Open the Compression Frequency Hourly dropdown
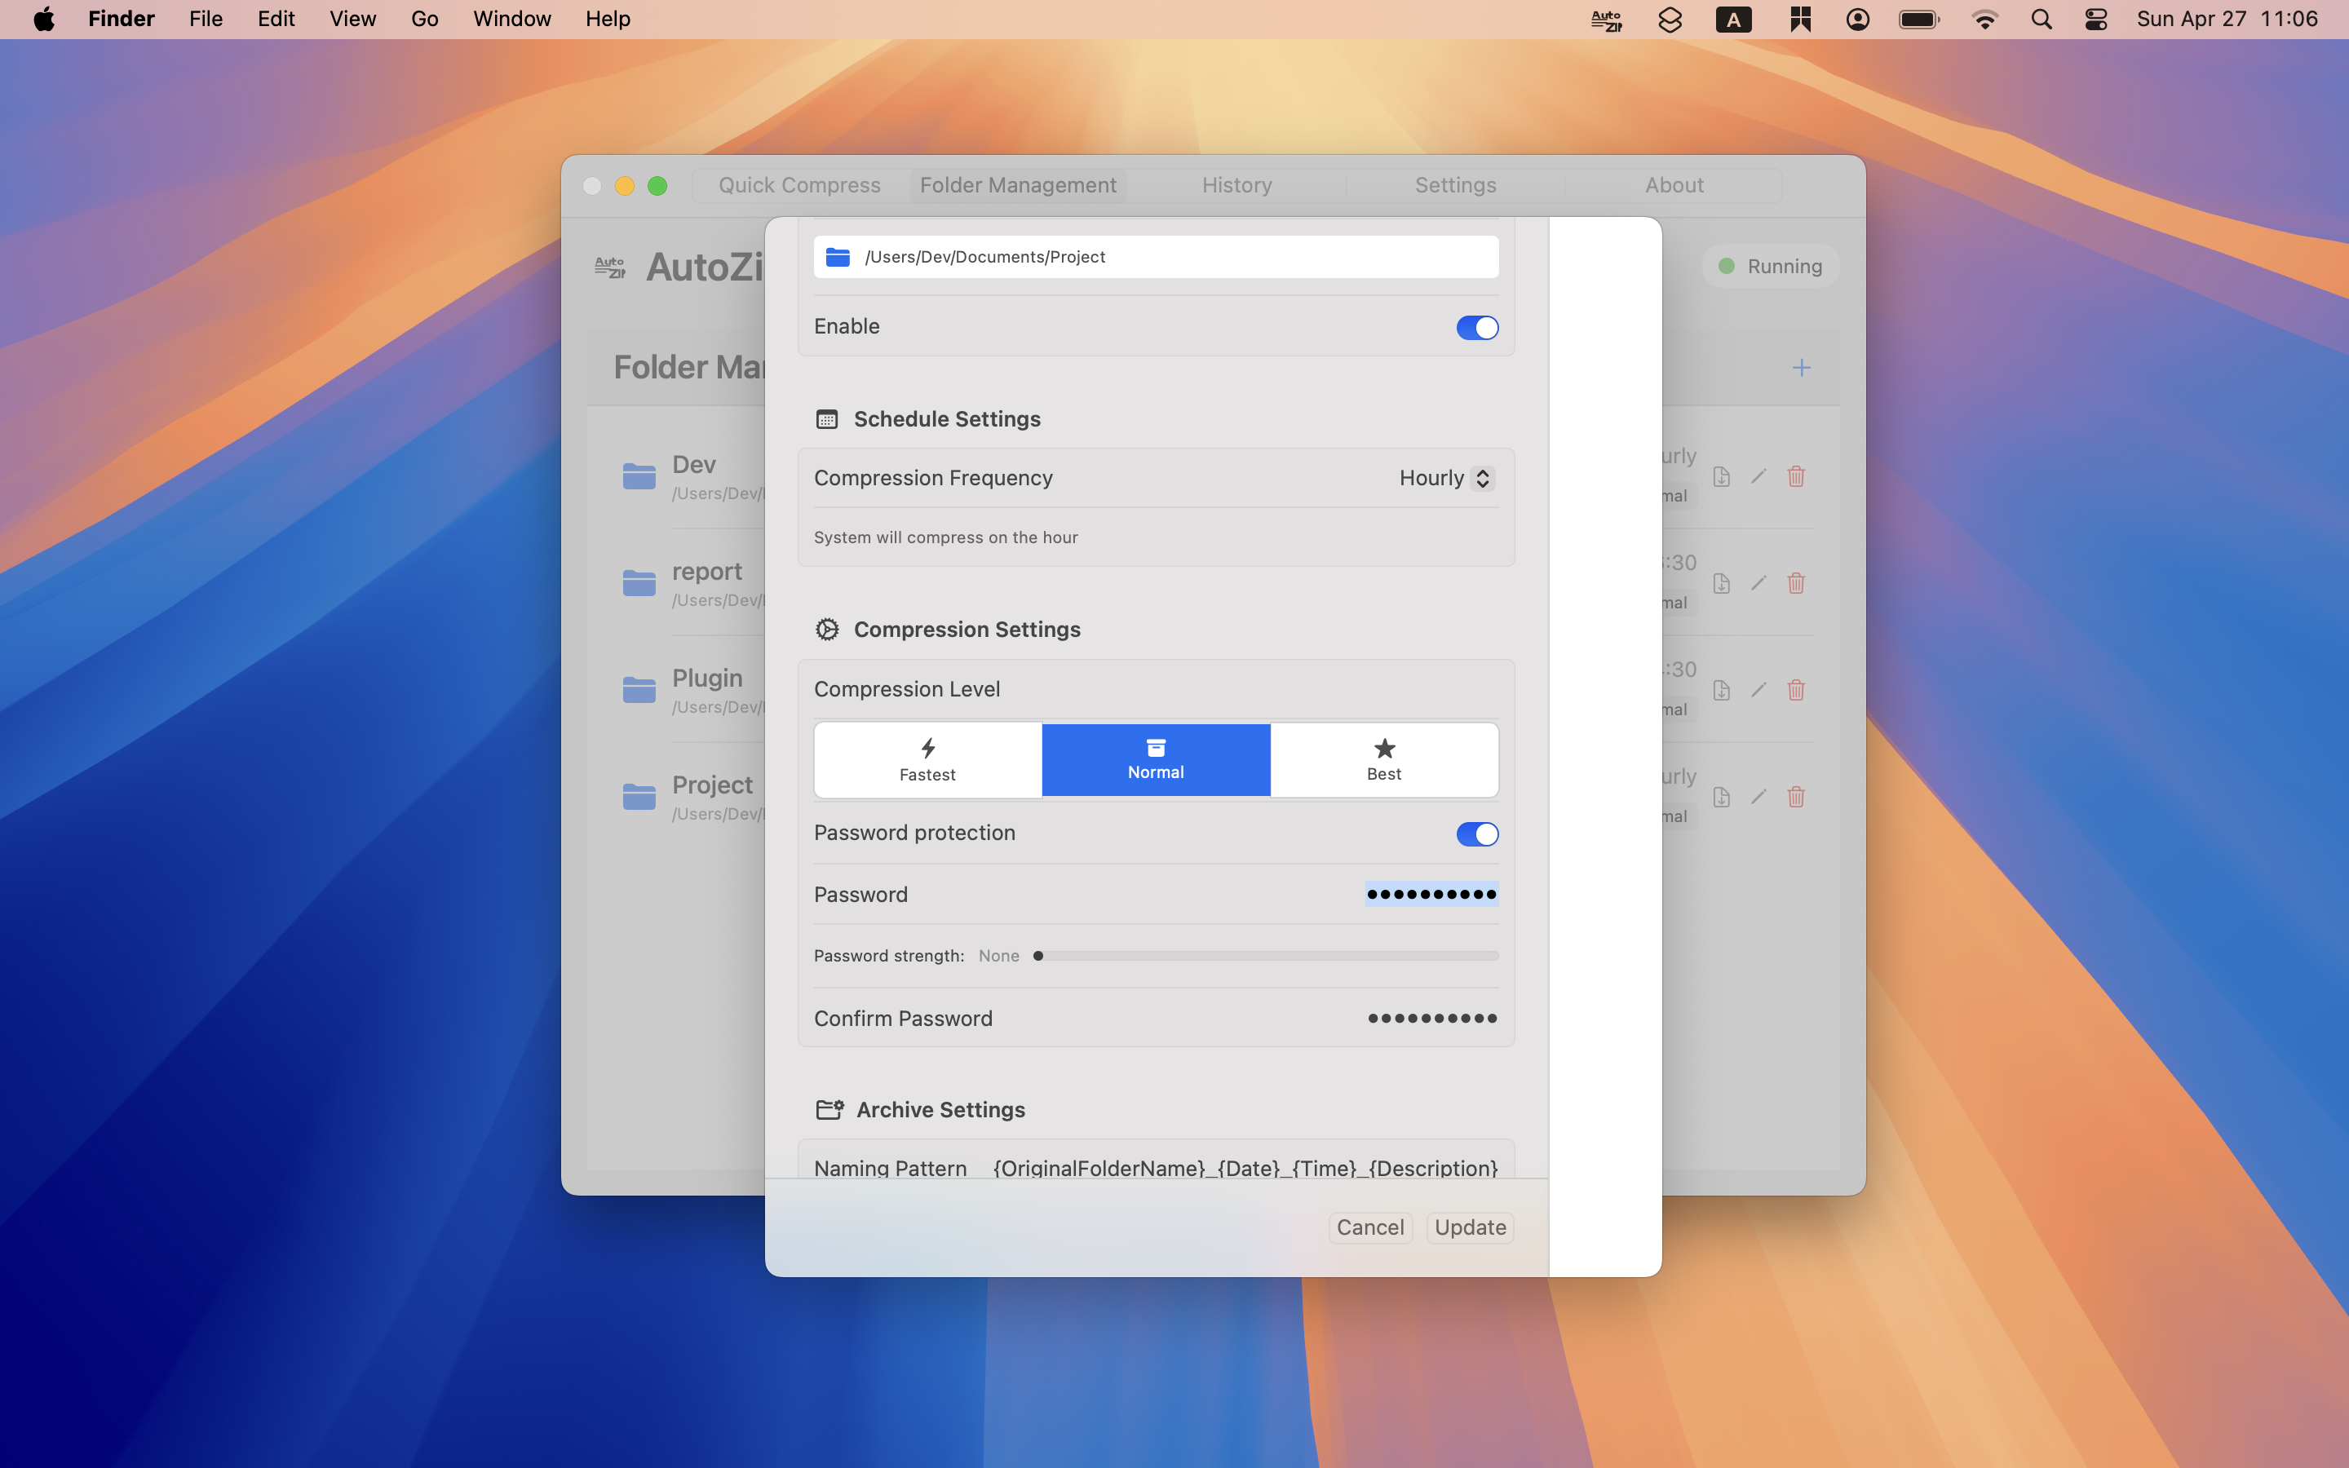This screenshot has height=1468, width=2349. [1446, 478]
